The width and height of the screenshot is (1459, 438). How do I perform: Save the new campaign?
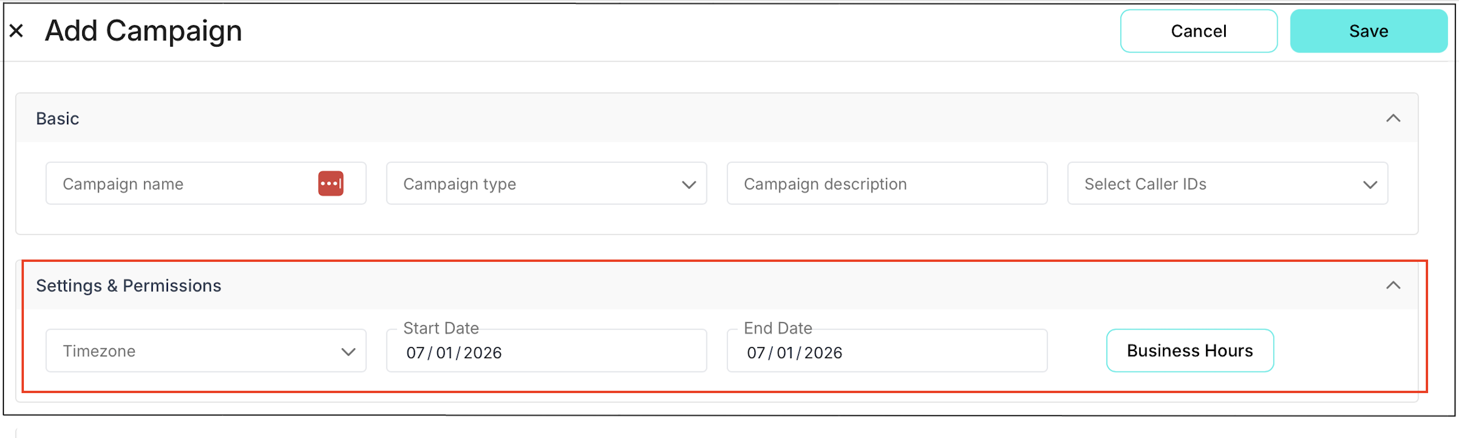click(x=1368, y=31)
